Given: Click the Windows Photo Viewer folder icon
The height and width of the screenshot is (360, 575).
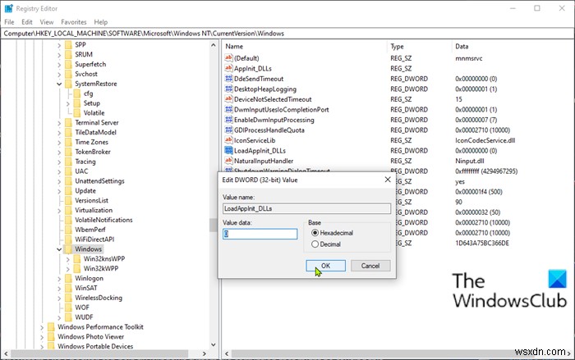Looking at the screenshot, I should (x=51, y=336).
